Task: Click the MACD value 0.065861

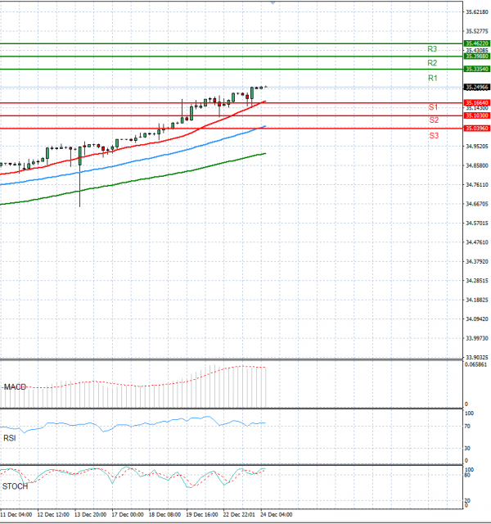Action: tap(475, 364)
